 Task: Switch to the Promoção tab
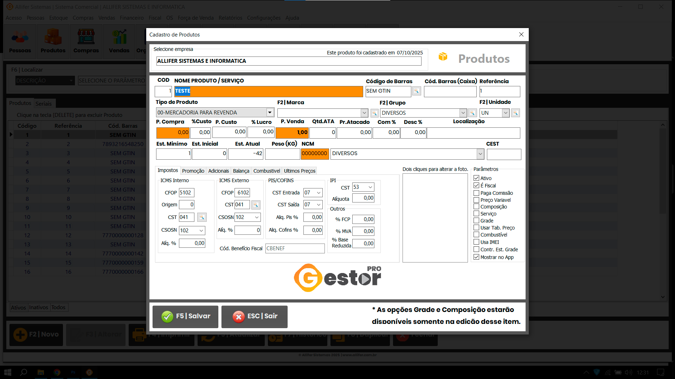point(193,171)
